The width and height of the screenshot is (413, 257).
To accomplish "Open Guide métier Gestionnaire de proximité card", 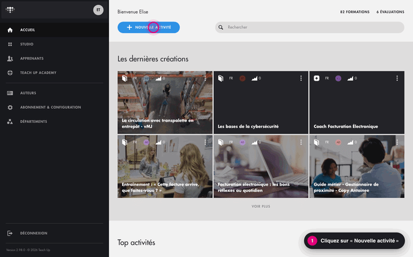I will click(x=357, y=167).
